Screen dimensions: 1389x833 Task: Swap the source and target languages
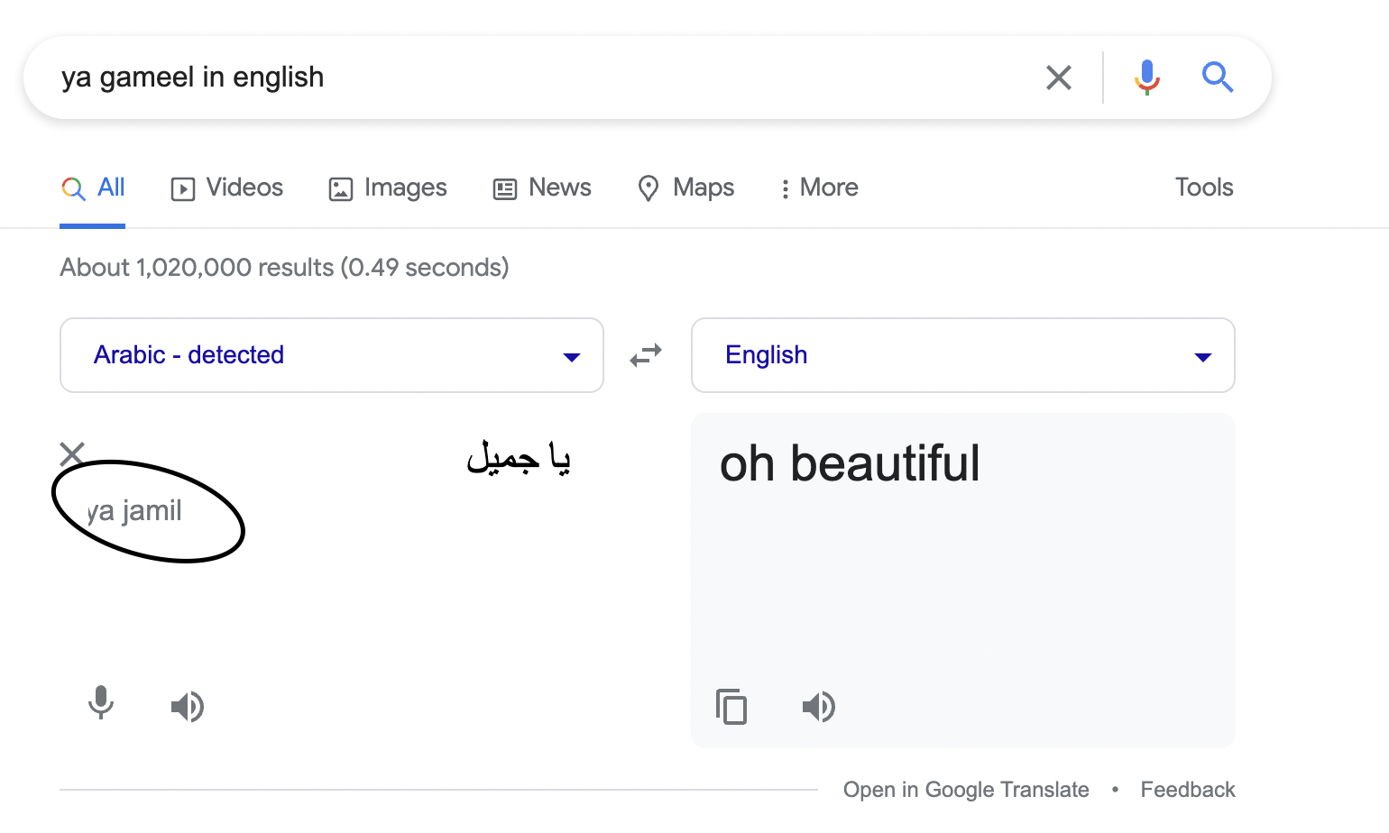click(646, 355)
